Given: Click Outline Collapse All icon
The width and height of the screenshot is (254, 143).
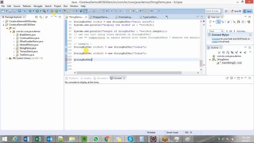Looking at the screenshot, I should click(223, 52).
